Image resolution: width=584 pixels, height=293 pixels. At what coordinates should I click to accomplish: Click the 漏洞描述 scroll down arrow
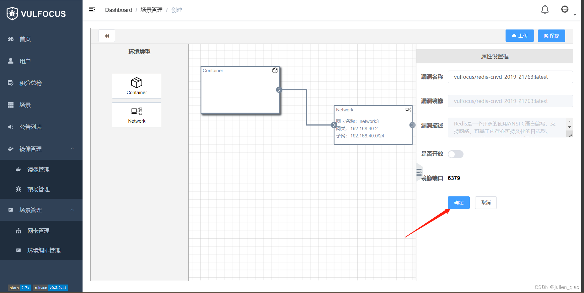569,127
